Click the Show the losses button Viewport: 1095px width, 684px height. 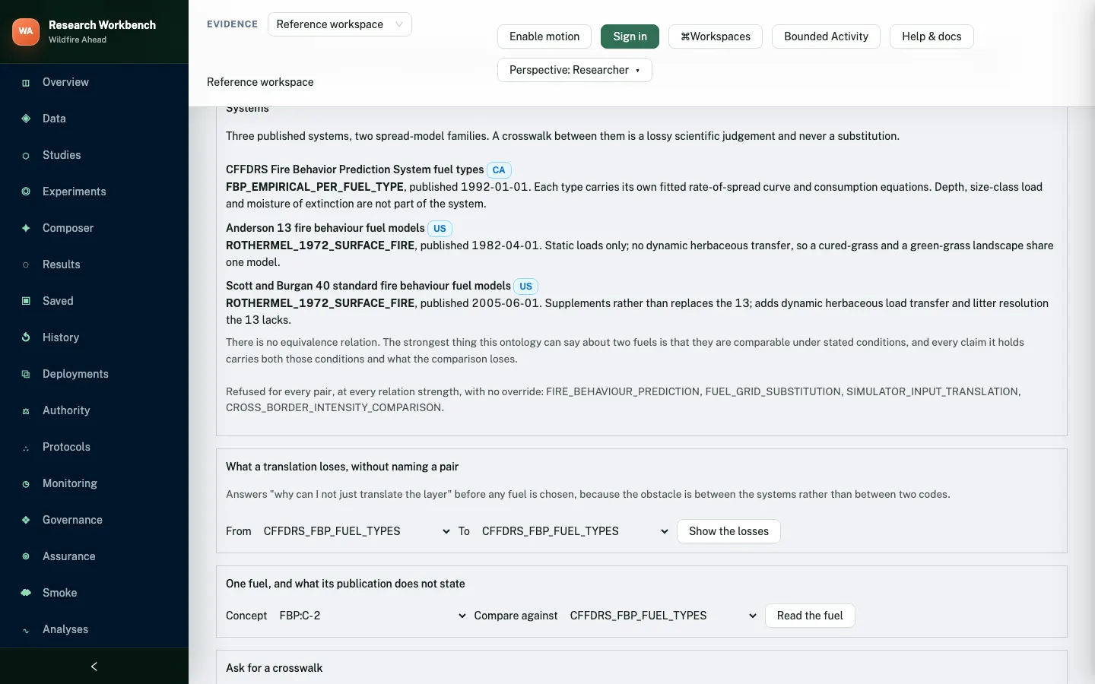[x=728, y=531]
